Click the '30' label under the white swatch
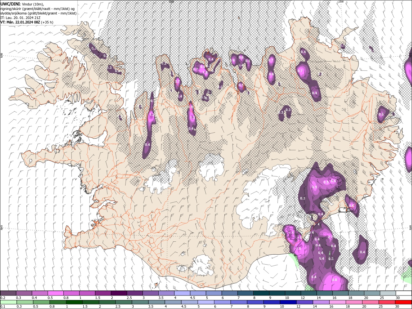Image resolution: width=412 pixels, height=309 pixels. [x=398, y=298]
